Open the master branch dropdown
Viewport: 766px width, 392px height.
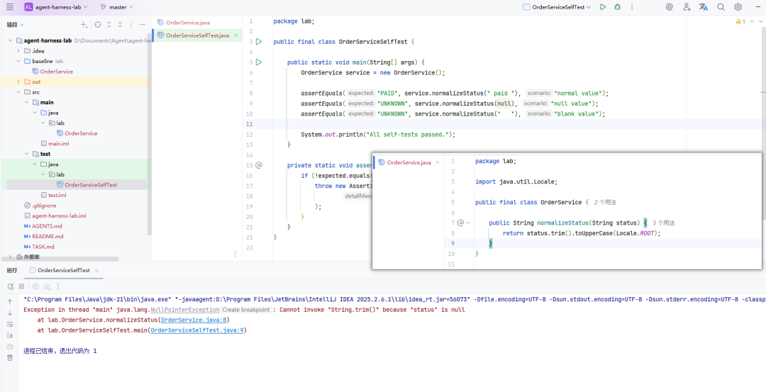pos(116,7)
